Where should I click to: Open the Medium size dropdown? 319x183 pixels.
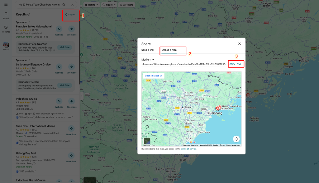148,60
